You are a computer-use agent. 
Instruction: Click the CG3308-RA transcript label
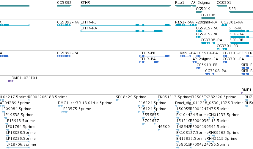coord(212,40)
